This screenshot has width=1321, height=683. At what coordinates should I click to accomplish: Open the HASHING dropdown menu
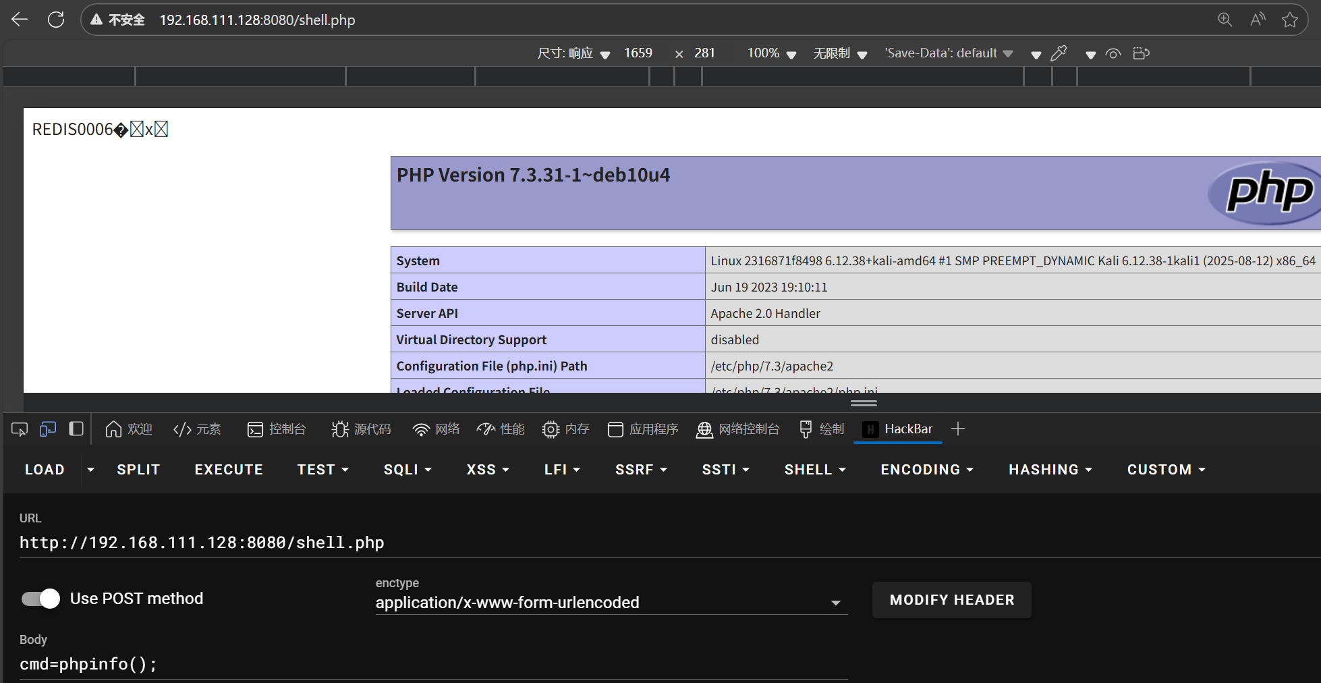(1050, 470)
